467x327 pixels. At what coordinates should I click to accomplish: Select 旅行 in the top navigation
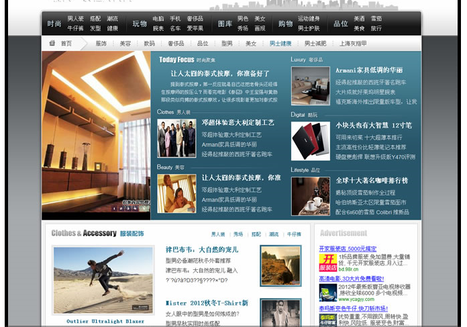coord(376,28)
